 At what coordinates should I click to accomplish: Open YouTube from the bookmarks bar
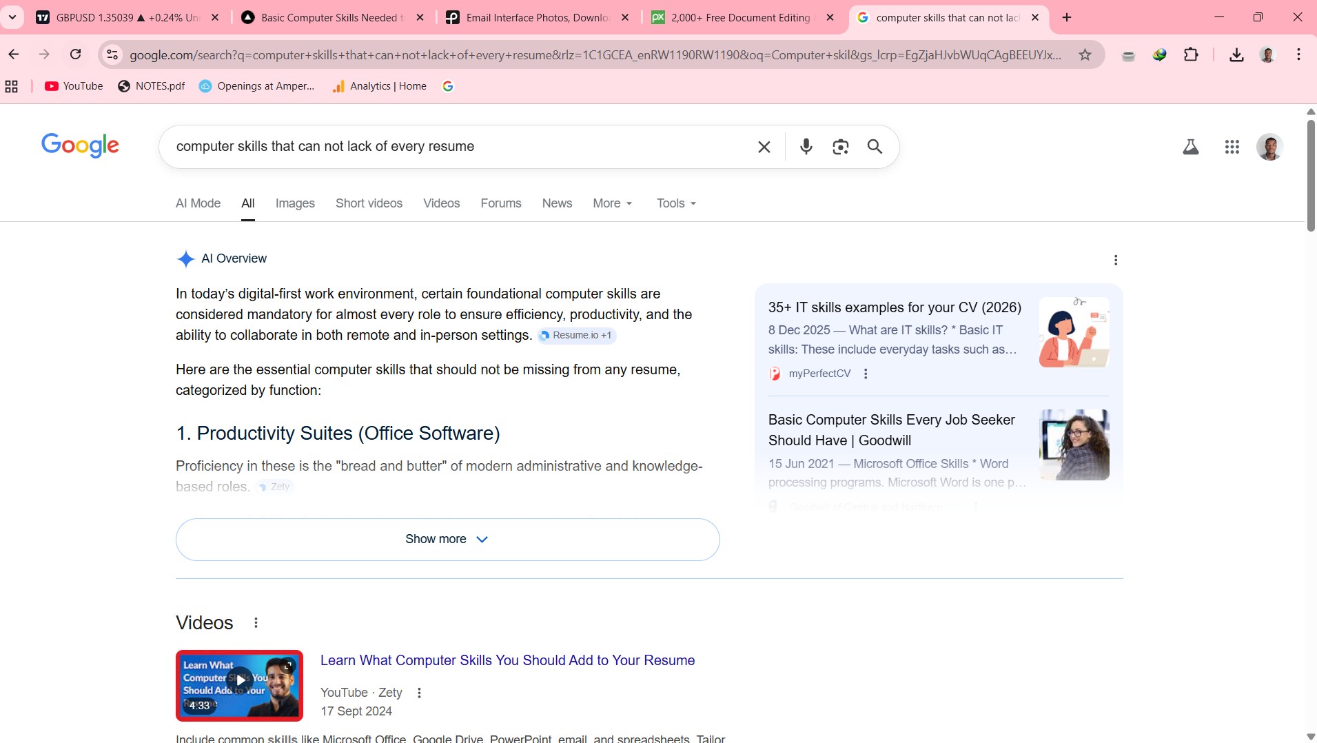tap(73, 86)
